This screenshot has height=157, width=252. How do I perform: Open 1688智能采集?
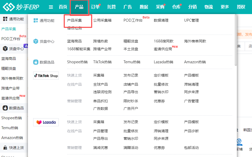click(x=79, y=49)
